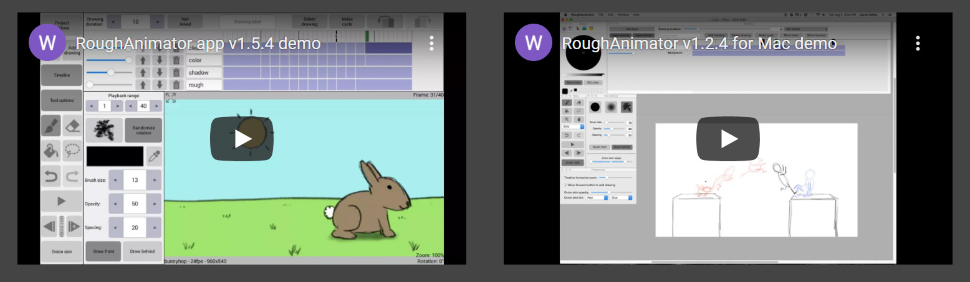Select the Draw behind mode

pyautogui.click(x=143, y=251)
